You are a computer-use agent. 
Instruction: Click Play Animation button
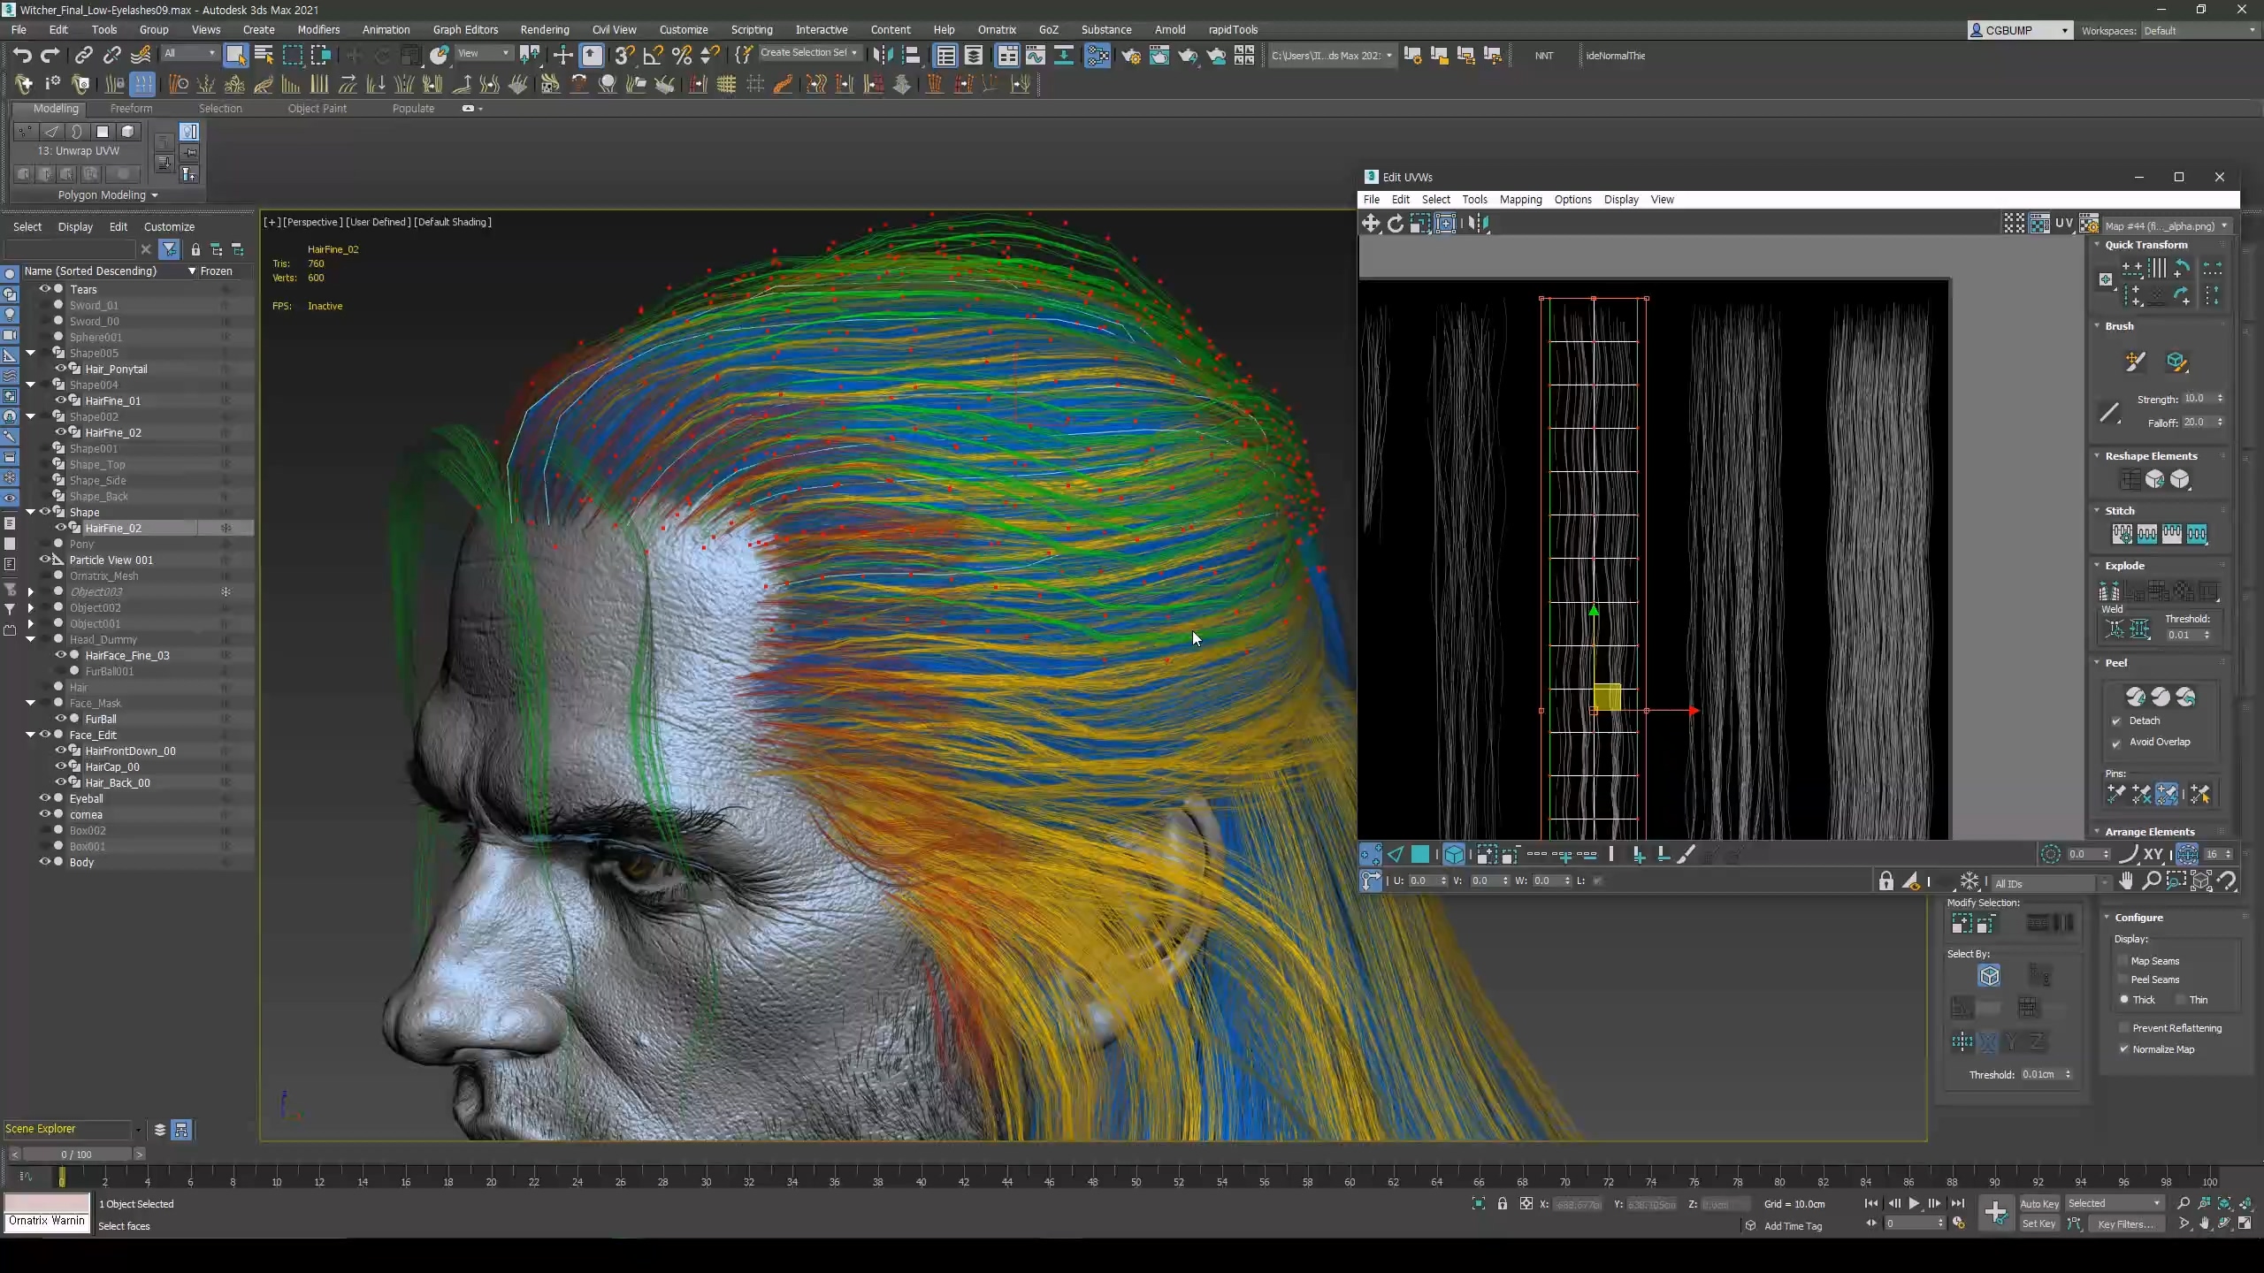(x=1914, y=1203)
